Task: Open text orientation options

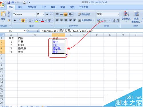Action: click(x=71, y=14)
